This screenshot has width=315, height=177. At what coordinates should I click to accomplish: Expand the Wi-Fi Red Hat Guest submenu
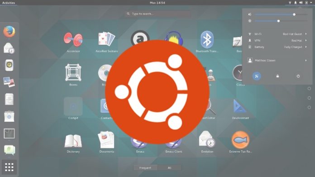[277, 34]
